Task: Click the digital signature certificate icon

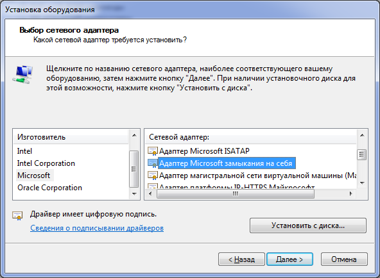Action: click(x=17, y=216)
